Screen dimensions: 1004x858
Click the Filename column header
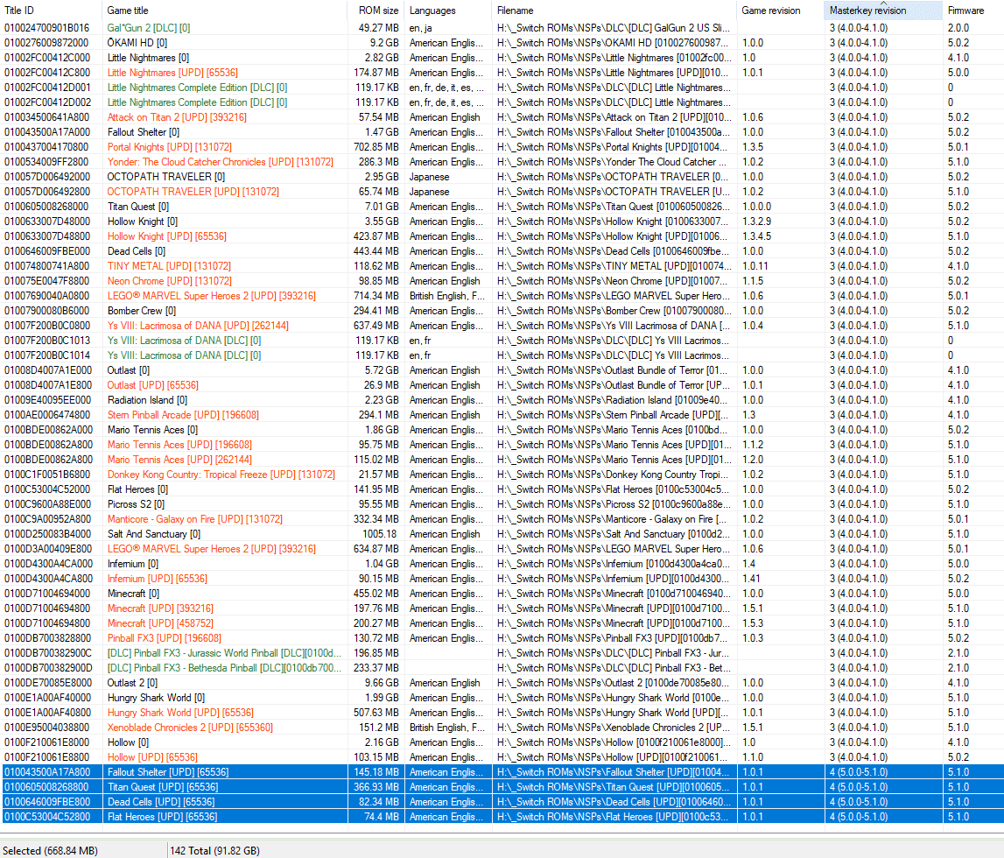tap(614, 11)
